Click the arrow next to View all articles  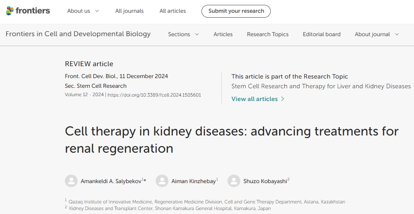(283, 99)
